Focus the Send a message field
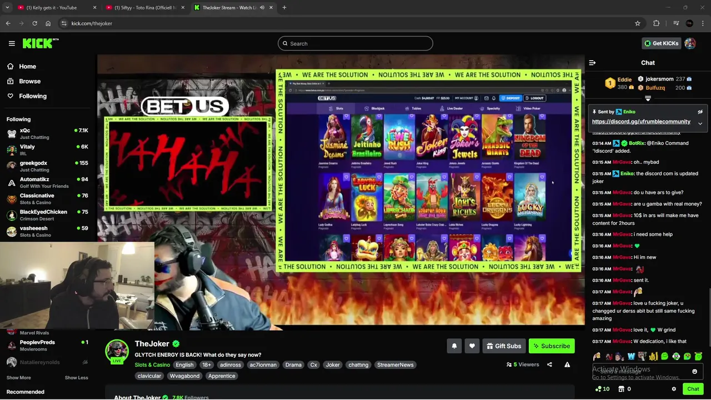Viewport: 711px width, 400px height. (648, 371)
